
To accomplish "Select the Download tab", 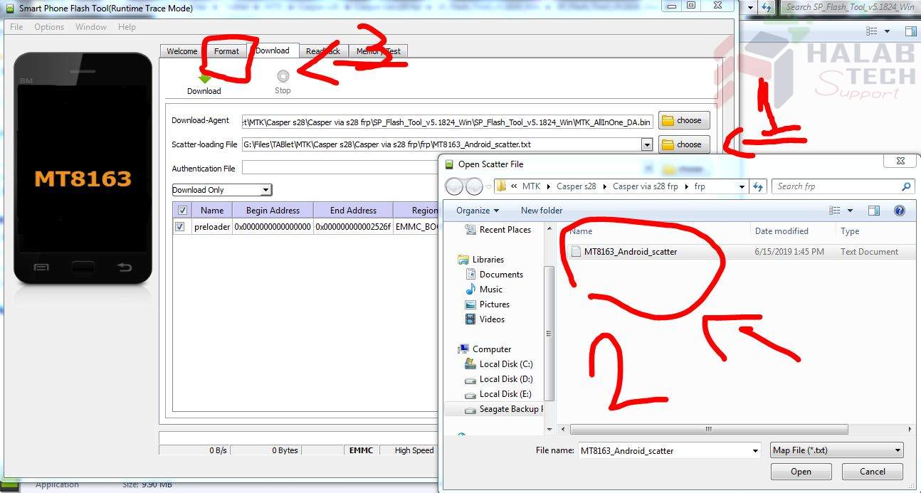I will coord(273,51).
